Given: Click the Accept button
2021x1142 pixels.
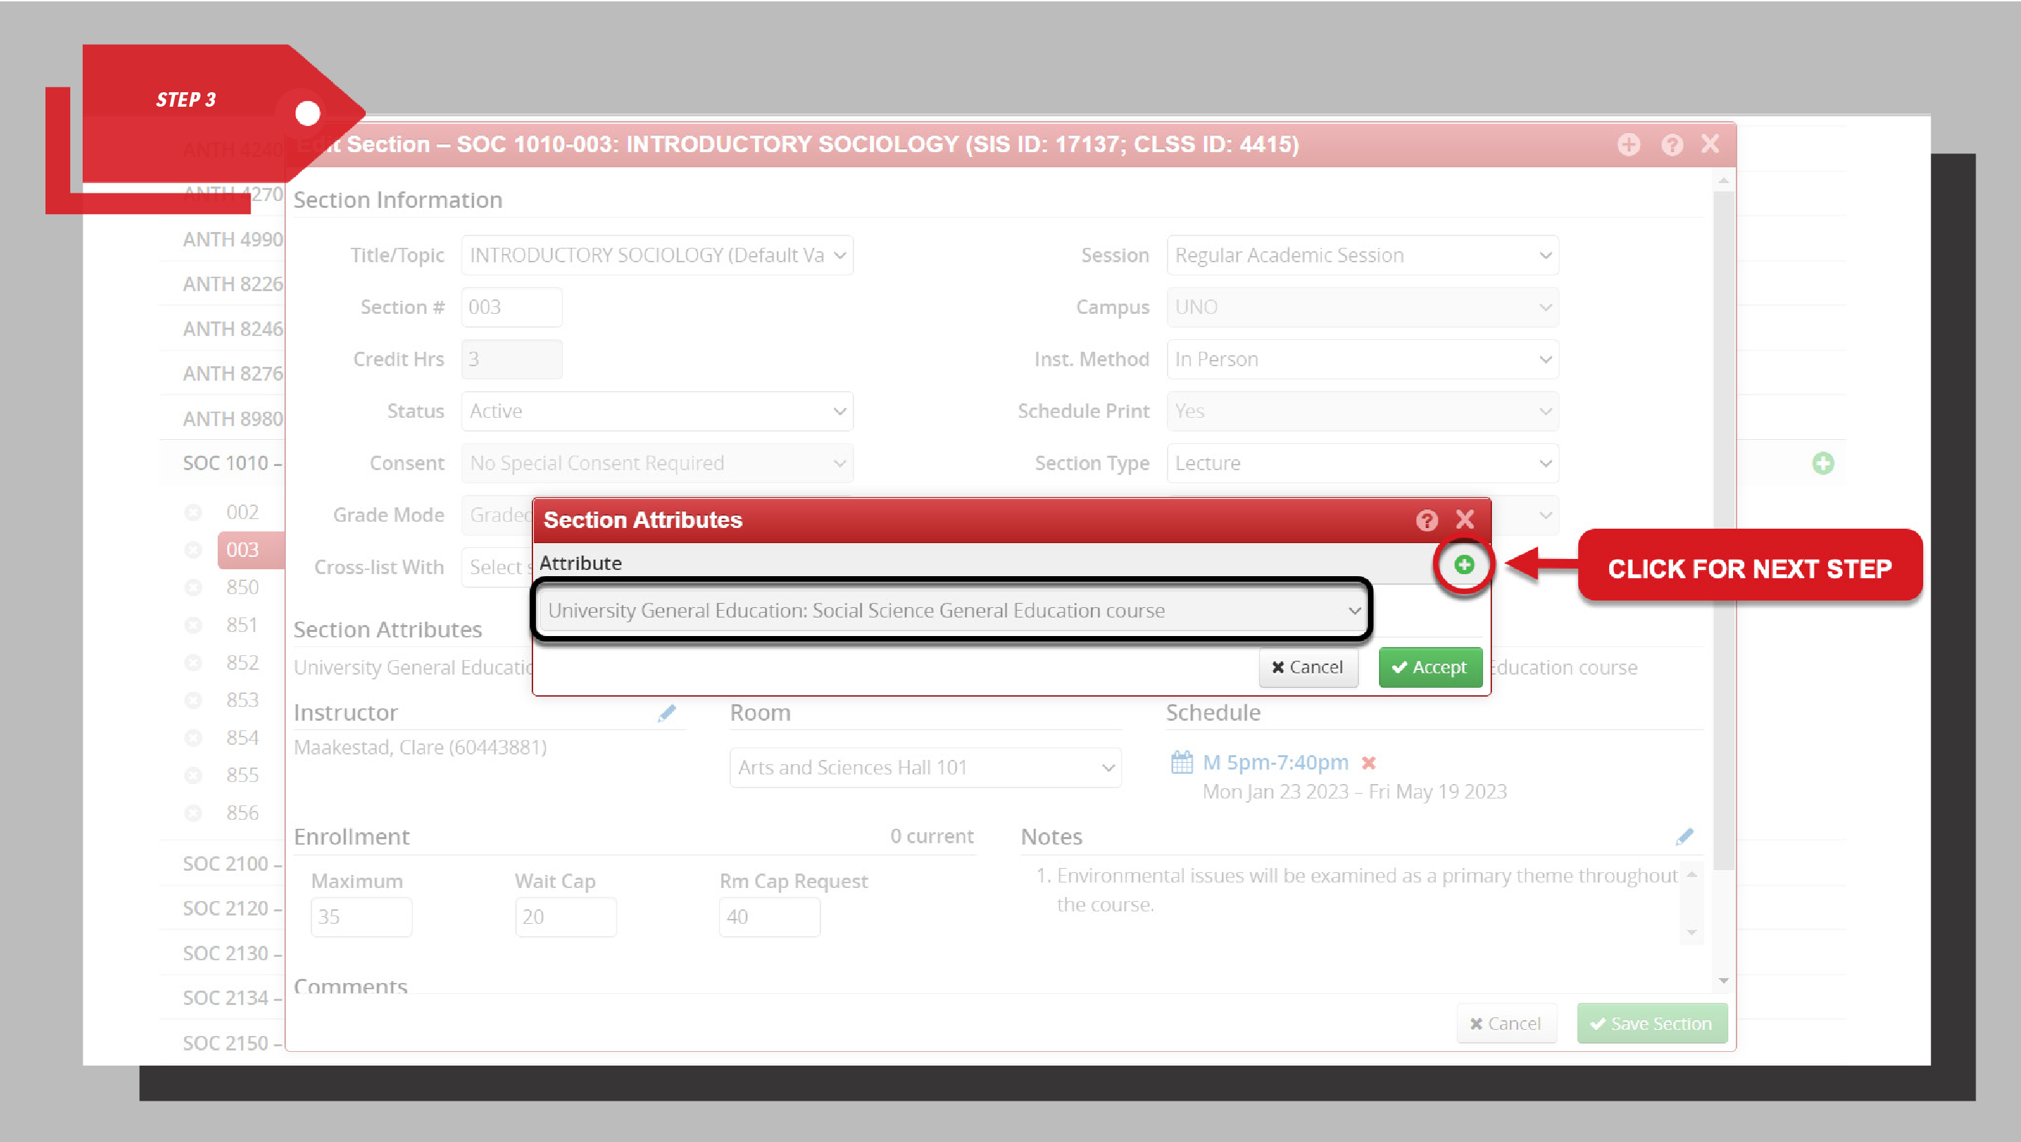Looking at the screenshot, I should tap(1430, 668).
